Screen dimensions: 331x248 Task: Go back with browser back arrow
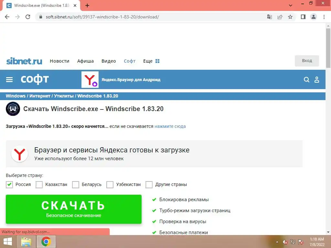[7, 17]
